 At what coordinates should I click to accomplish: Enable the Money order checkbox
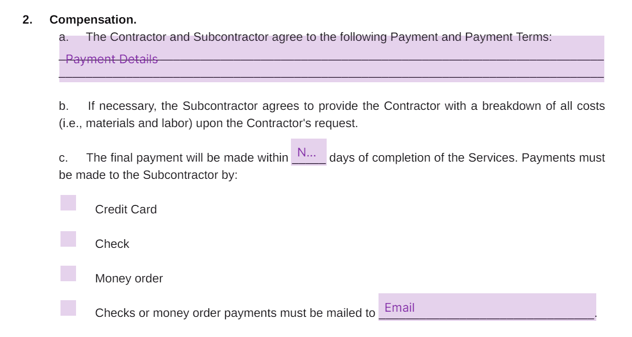coord(68,274)
